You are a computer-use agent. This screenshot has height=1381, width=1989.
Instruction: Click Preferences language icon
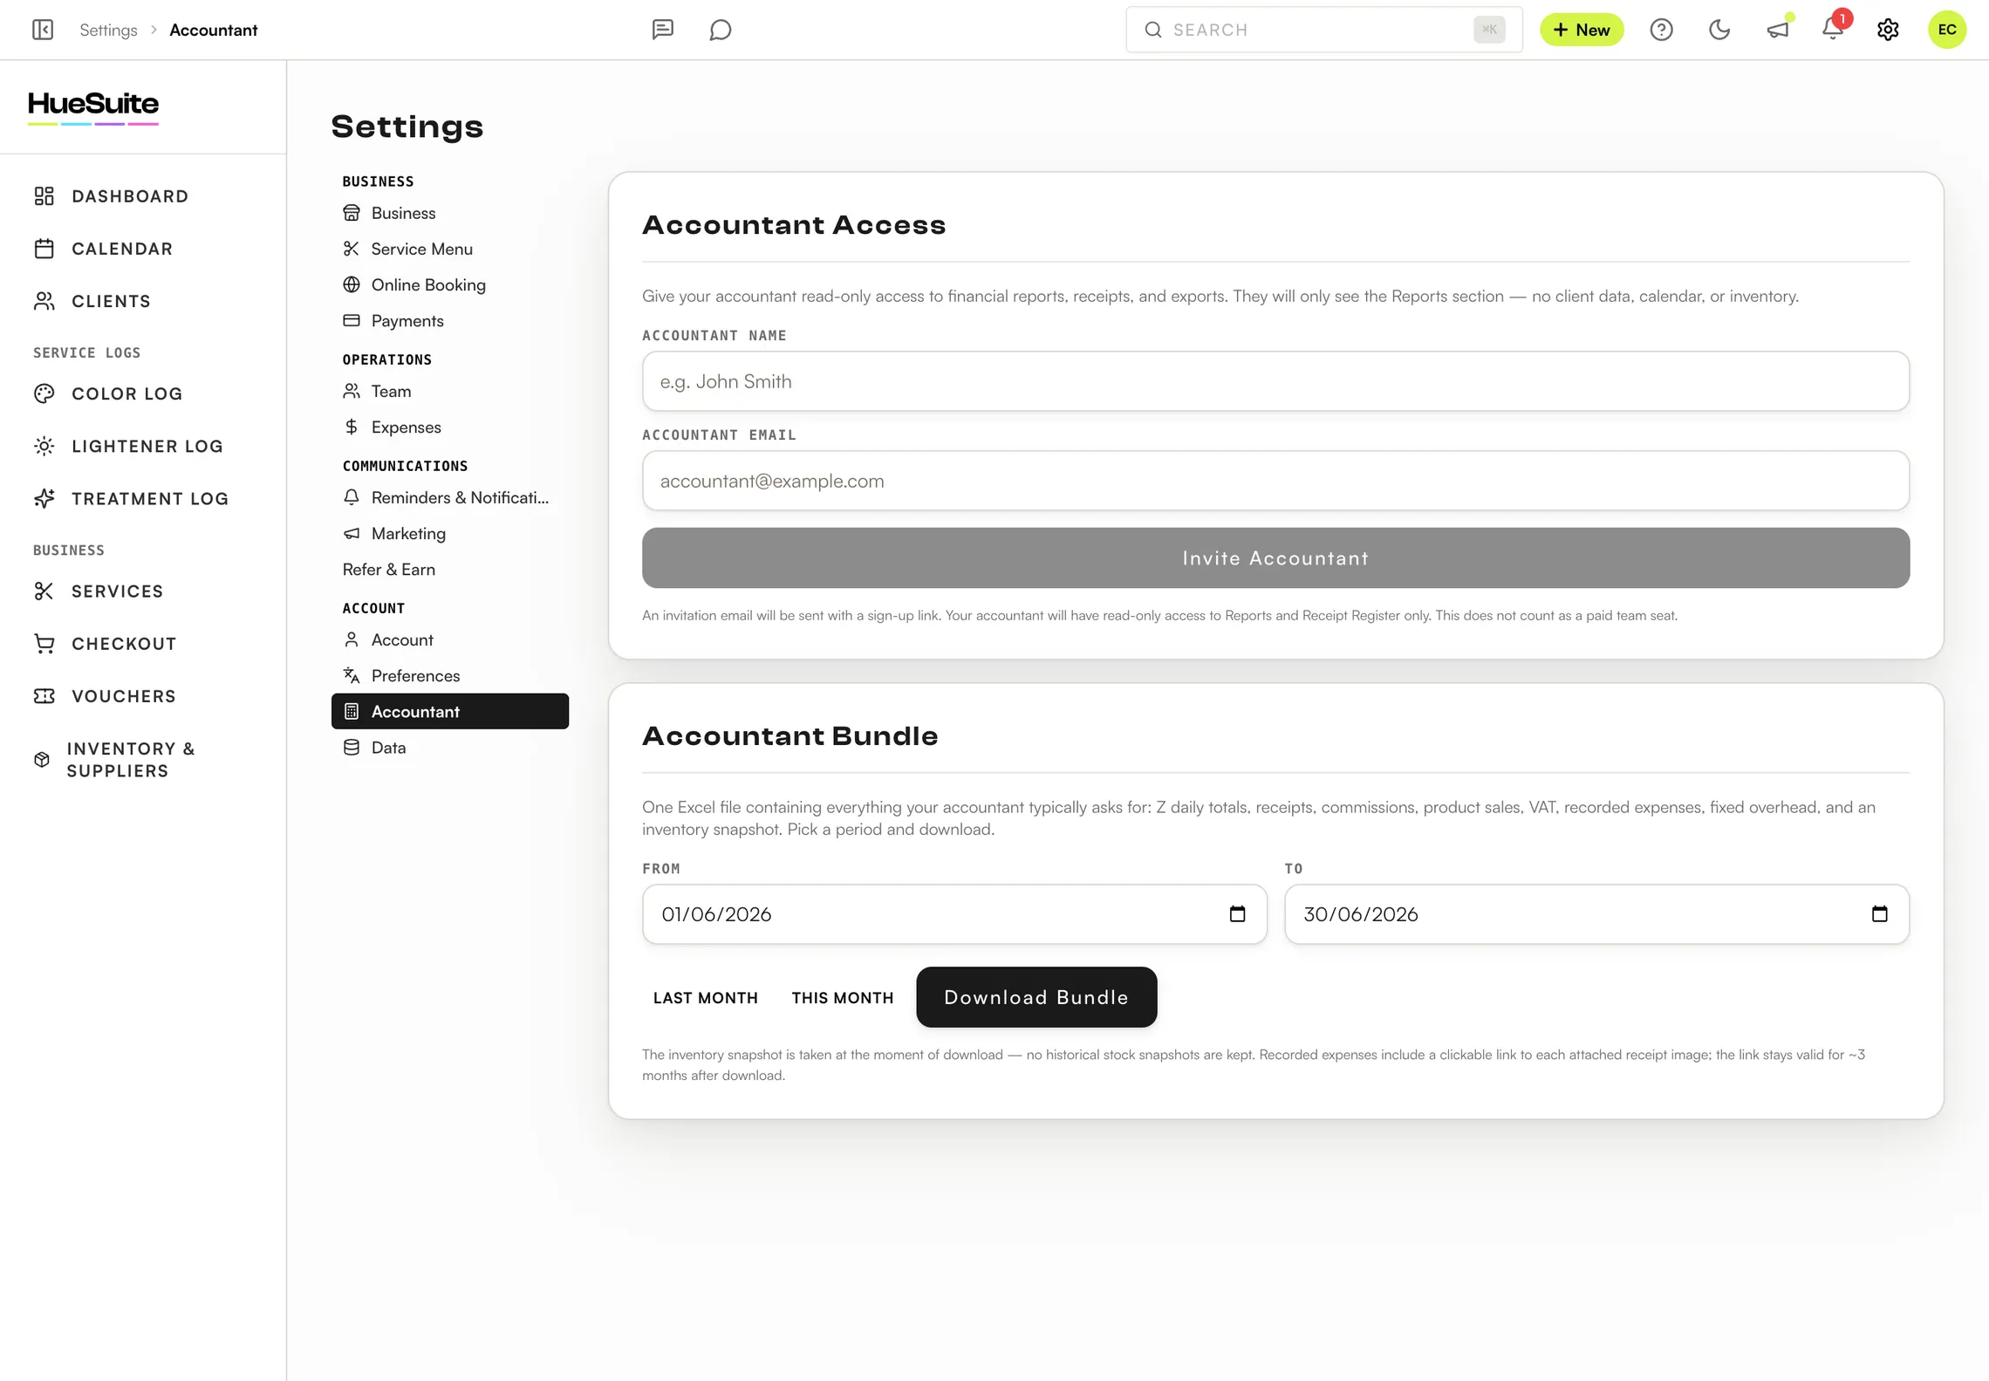[352, 675]
